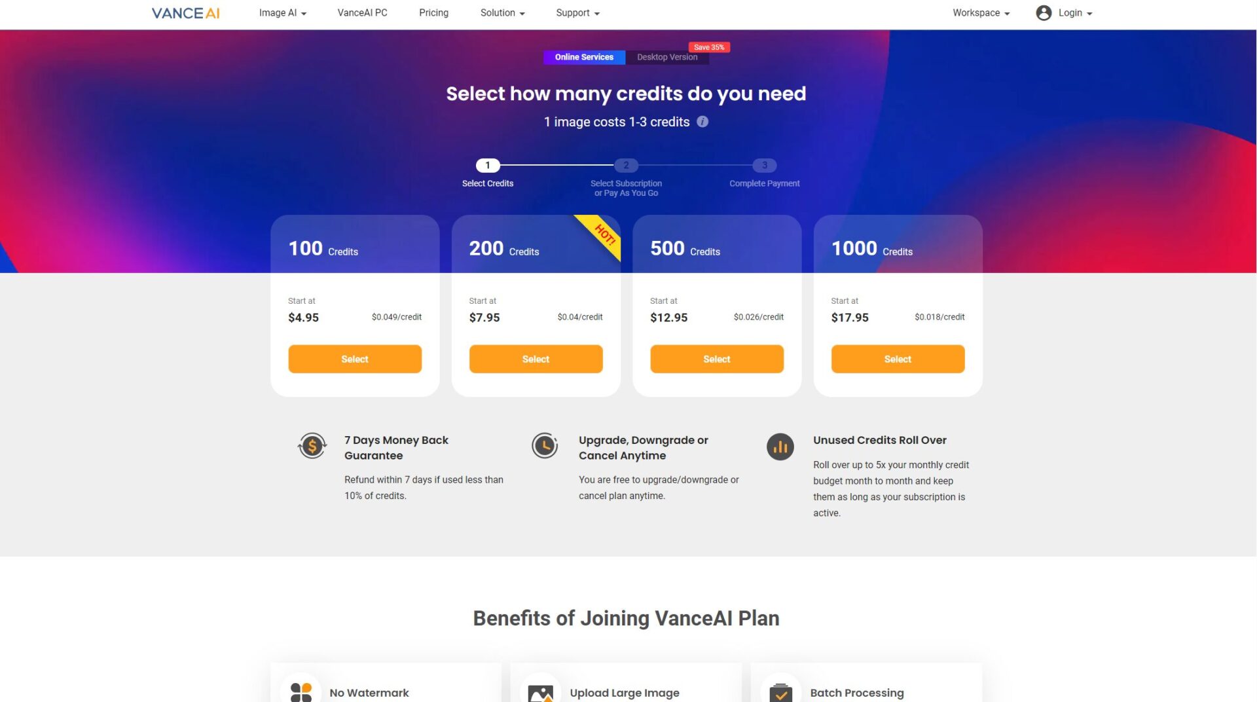Open the Workspace dropdown
Screen dimensions: 1257x702
point(980,12)
